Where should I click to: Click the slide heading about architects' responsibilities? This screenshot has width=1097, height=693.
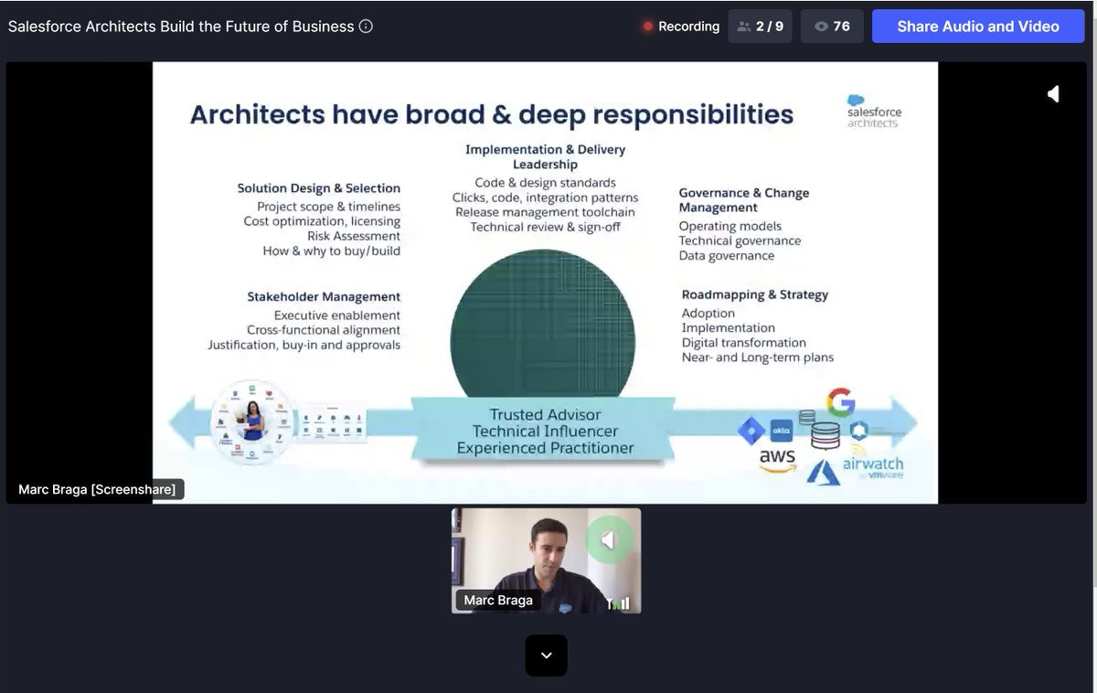click(491, 114)
